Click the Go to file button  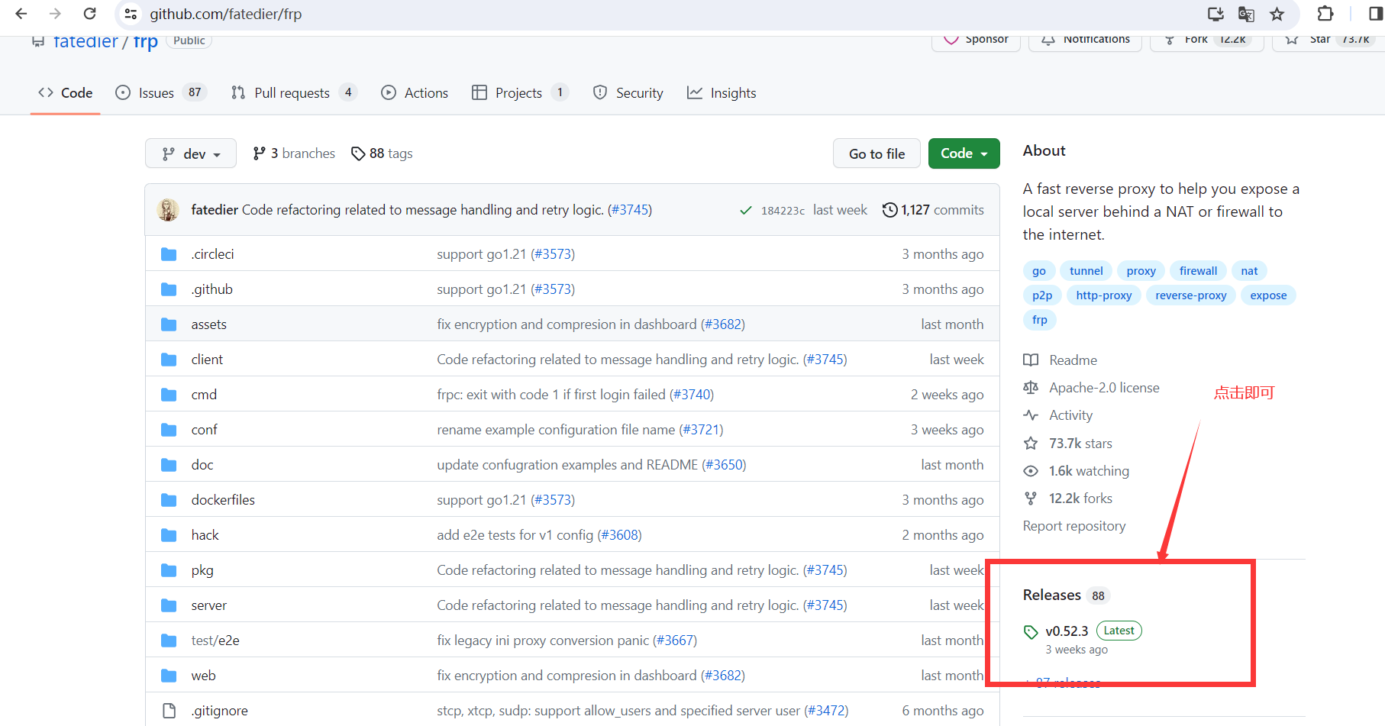pos(877,153)
